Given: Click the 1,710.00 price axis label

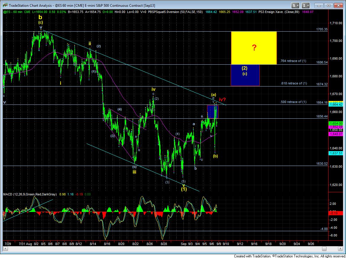Looking at the screenshot, I should point(336,23).
